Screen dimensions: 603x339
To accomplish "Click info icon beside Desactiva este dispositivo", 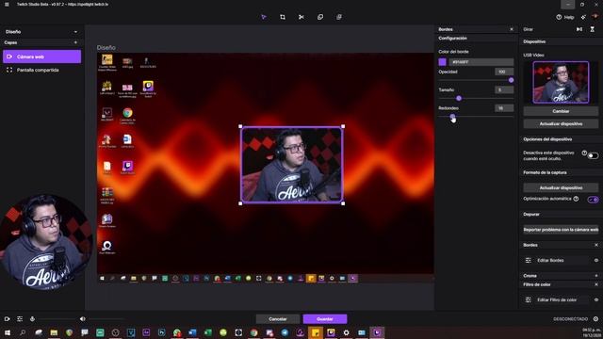I will [584, 153].
